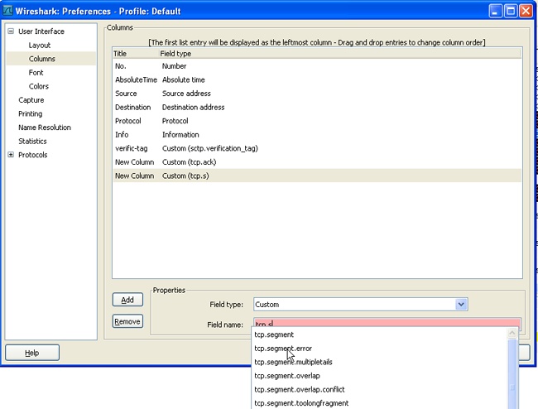Open the Colors preferences page
The height and width of the screenshot is (409, 538).
tap(39, 86)
